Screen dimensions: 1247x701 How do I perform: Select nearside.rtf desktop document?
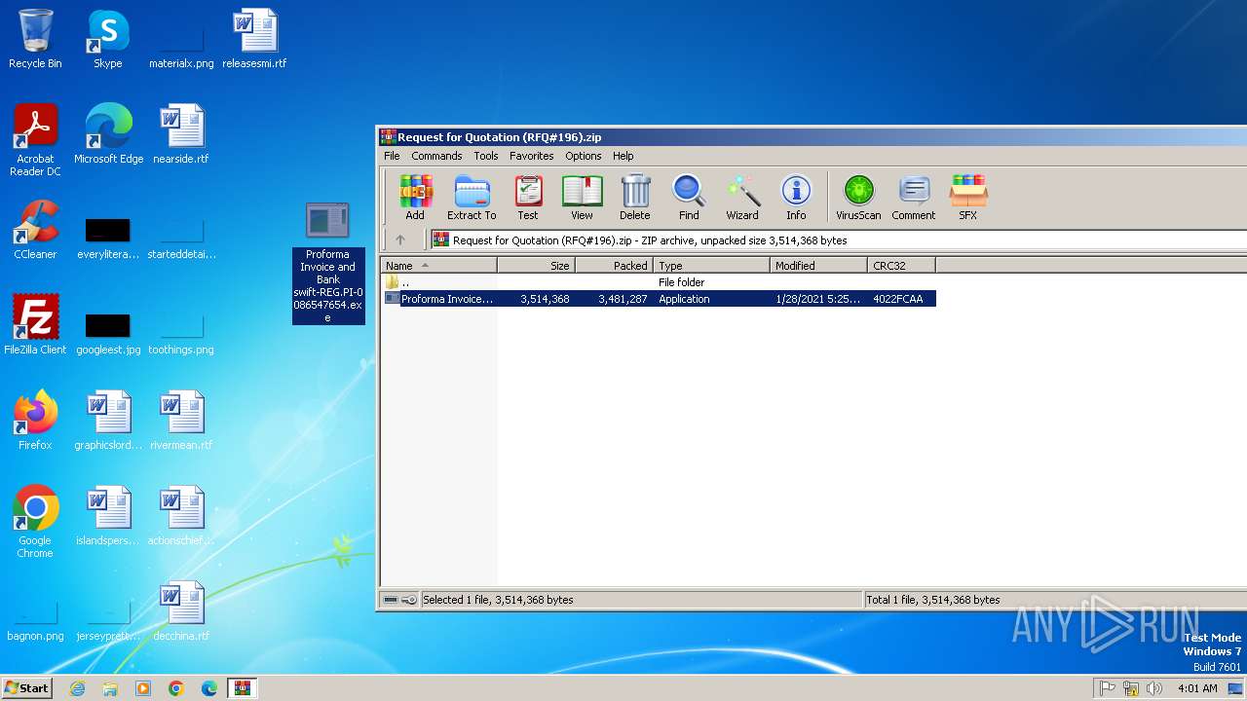click(181, 134)
